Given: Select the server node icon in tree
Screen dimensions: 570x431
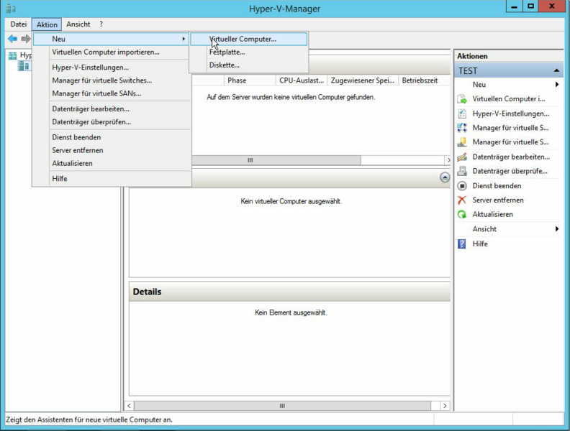Looking at the screenshot, I should [x=24, y=65].
